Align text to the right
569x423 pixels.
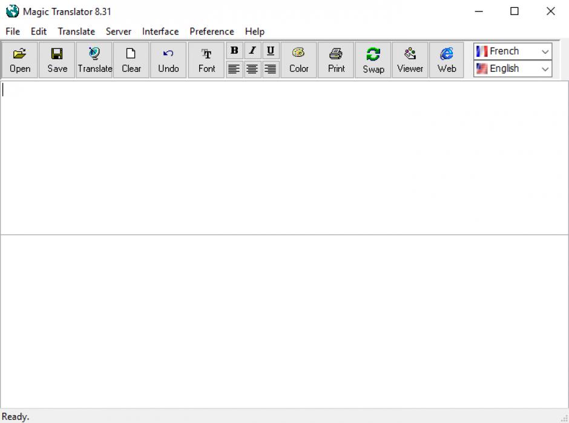click(x=271, y=69)
